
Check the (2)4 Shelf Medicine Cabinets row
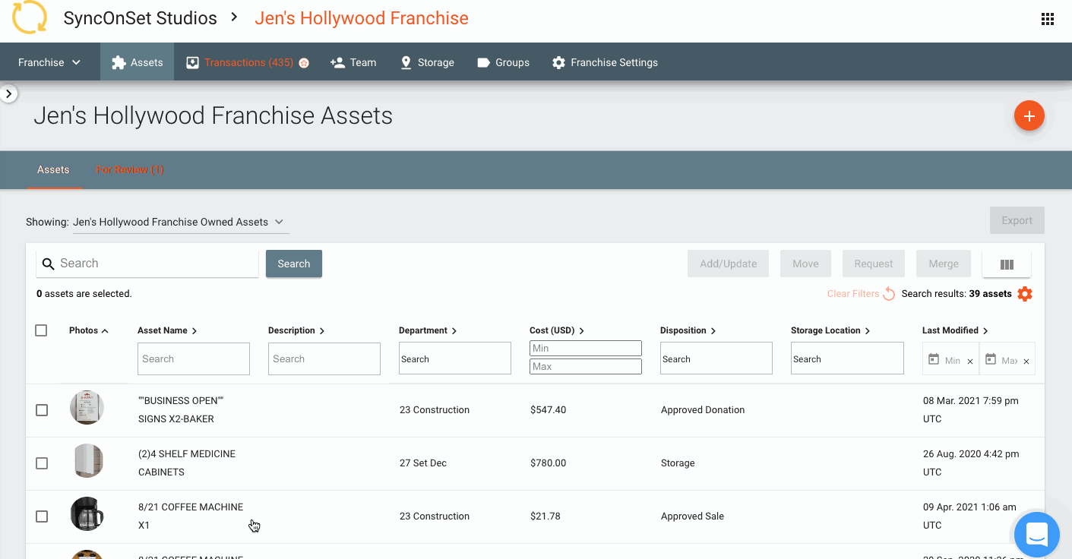click(42, 463)
